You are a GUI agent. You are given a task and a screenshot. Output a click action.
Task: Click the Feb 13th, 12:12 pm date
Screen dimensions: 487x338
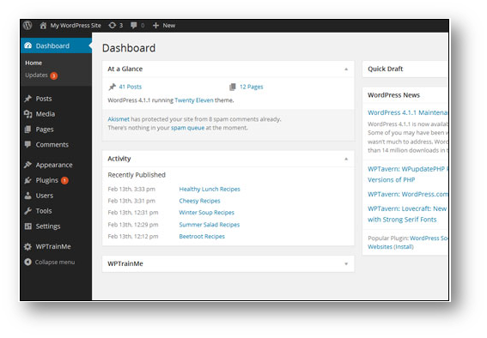133,236
